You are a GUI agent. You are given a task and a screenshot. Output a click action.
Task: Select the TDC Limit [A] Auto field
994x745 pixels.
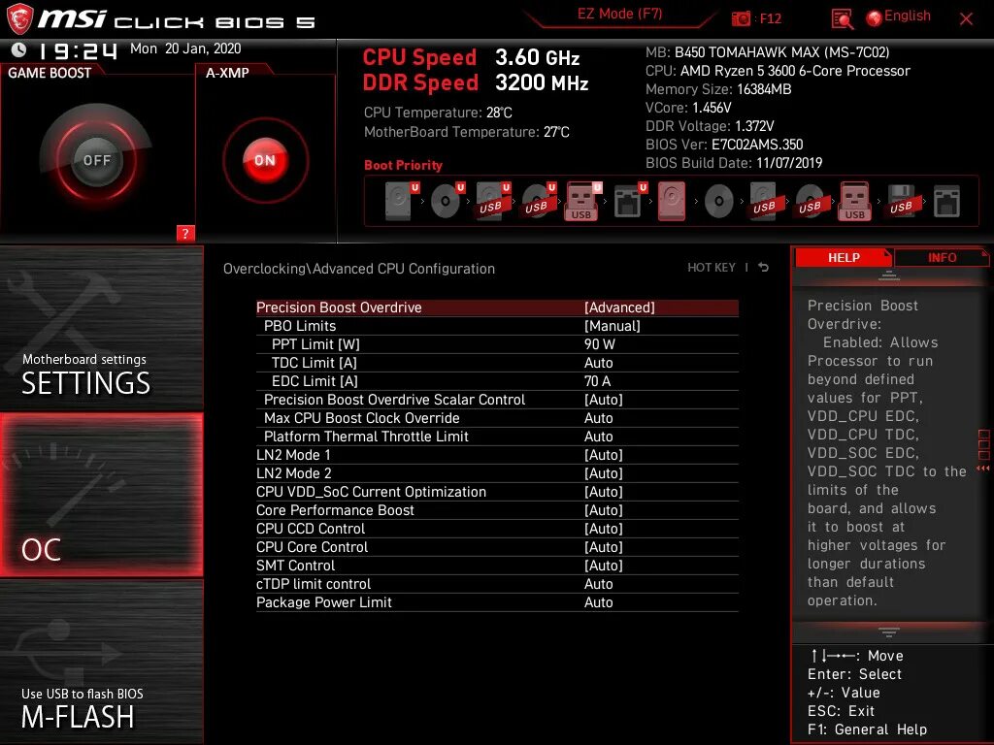[x=497, y=363]
